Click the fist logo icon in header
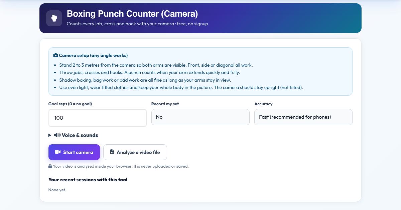Image resolution: width=401 pixels, height=210 pixels. pyautogui.click(x=54, y=18)
